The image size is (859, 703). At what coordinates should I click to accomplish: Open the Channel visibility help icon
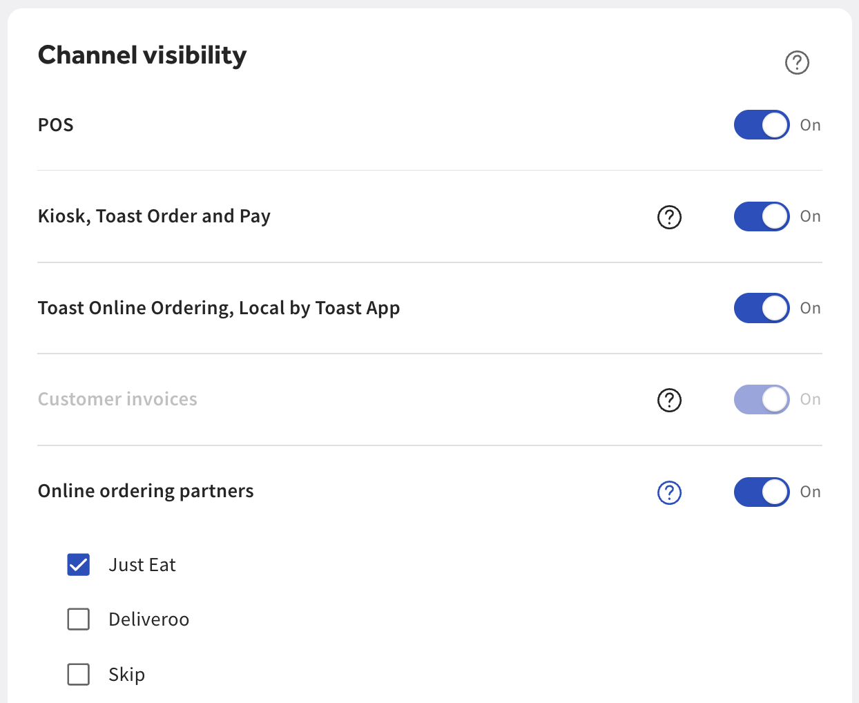click(797, 63)
